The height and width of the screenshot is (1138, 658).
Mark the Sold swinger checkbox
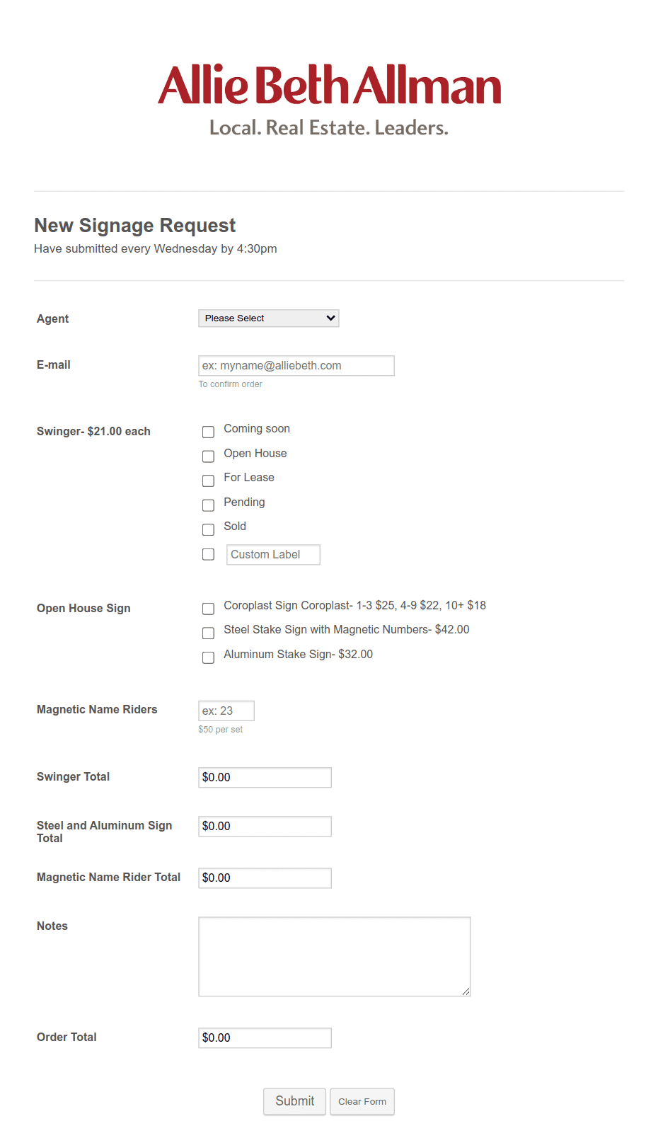[208, 529]
